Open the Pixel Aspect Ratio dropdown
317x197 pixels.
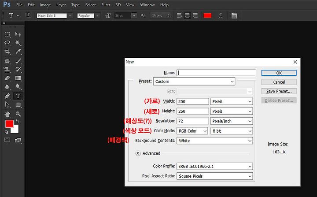(215, 176)
